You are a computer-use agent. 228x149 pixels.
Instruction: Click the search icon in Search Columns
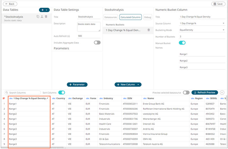point(7,93)
